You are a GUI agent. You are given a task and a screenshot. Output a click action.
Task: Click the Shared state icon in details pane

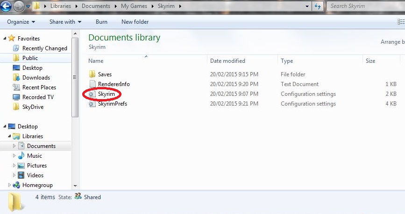pyautogui.click(x=78, y=196)
